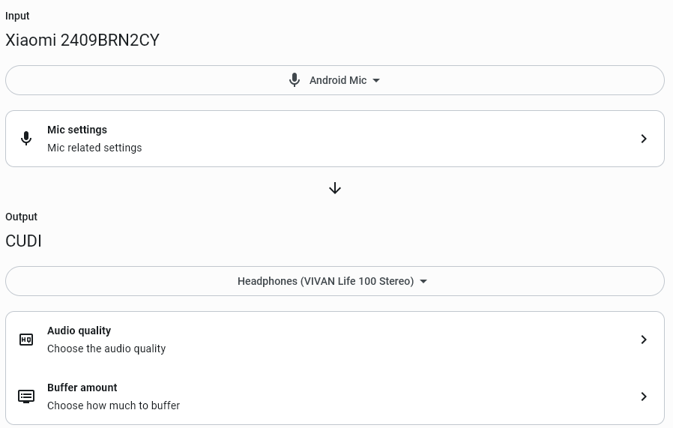This screenshot has height=428, width=673.
Task: Open Mic settings chevron arrow
Action: (x=644, y=139)
